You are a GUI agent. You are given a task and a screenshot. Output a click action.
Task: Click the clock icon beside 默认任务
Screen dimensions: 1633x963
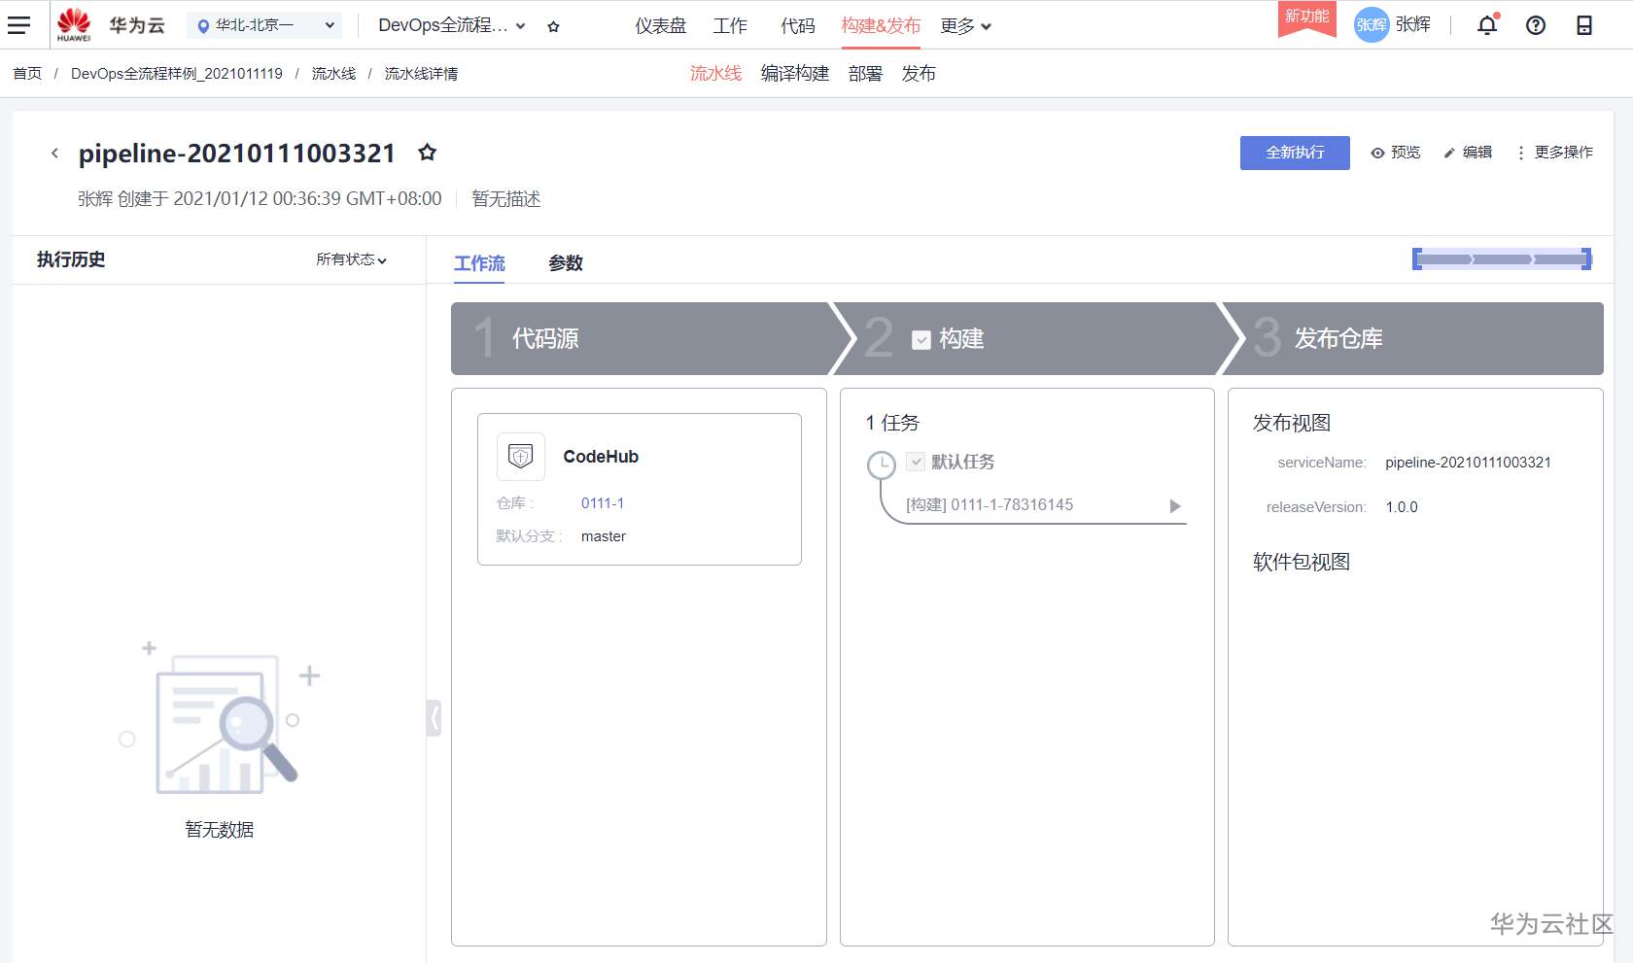tap(881, 465)
